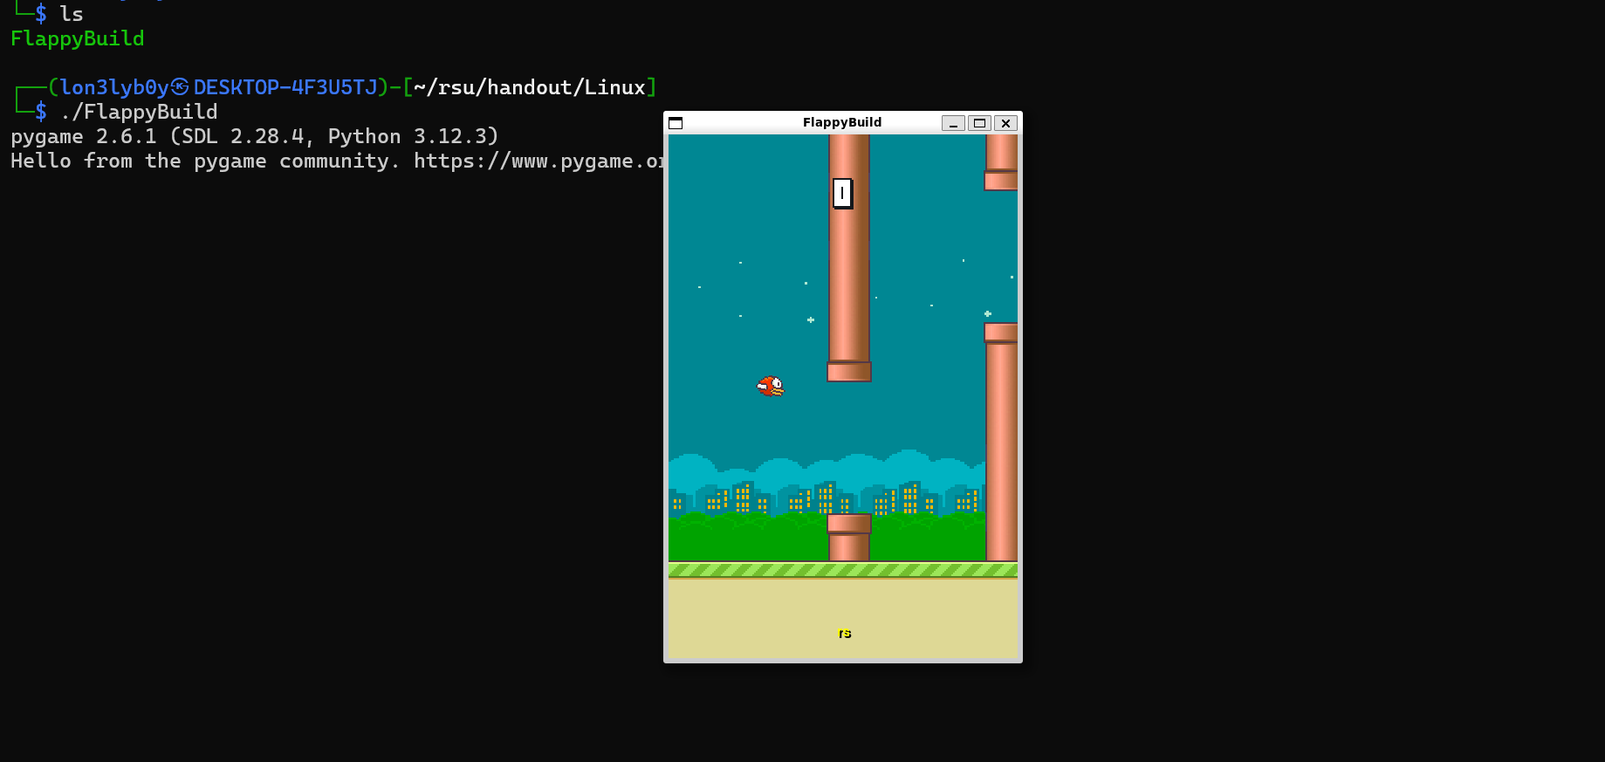Click the yellow 'rs' text on the sand
The height and width of the screenshot is (762, 1605).
coord(844,633)
